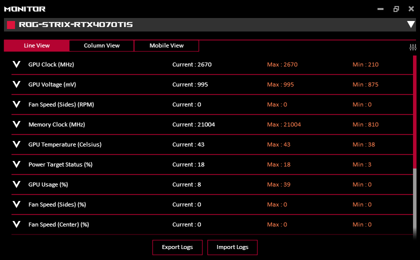Click the Memory Clock value Current : 21004

[x=193, y=124]
